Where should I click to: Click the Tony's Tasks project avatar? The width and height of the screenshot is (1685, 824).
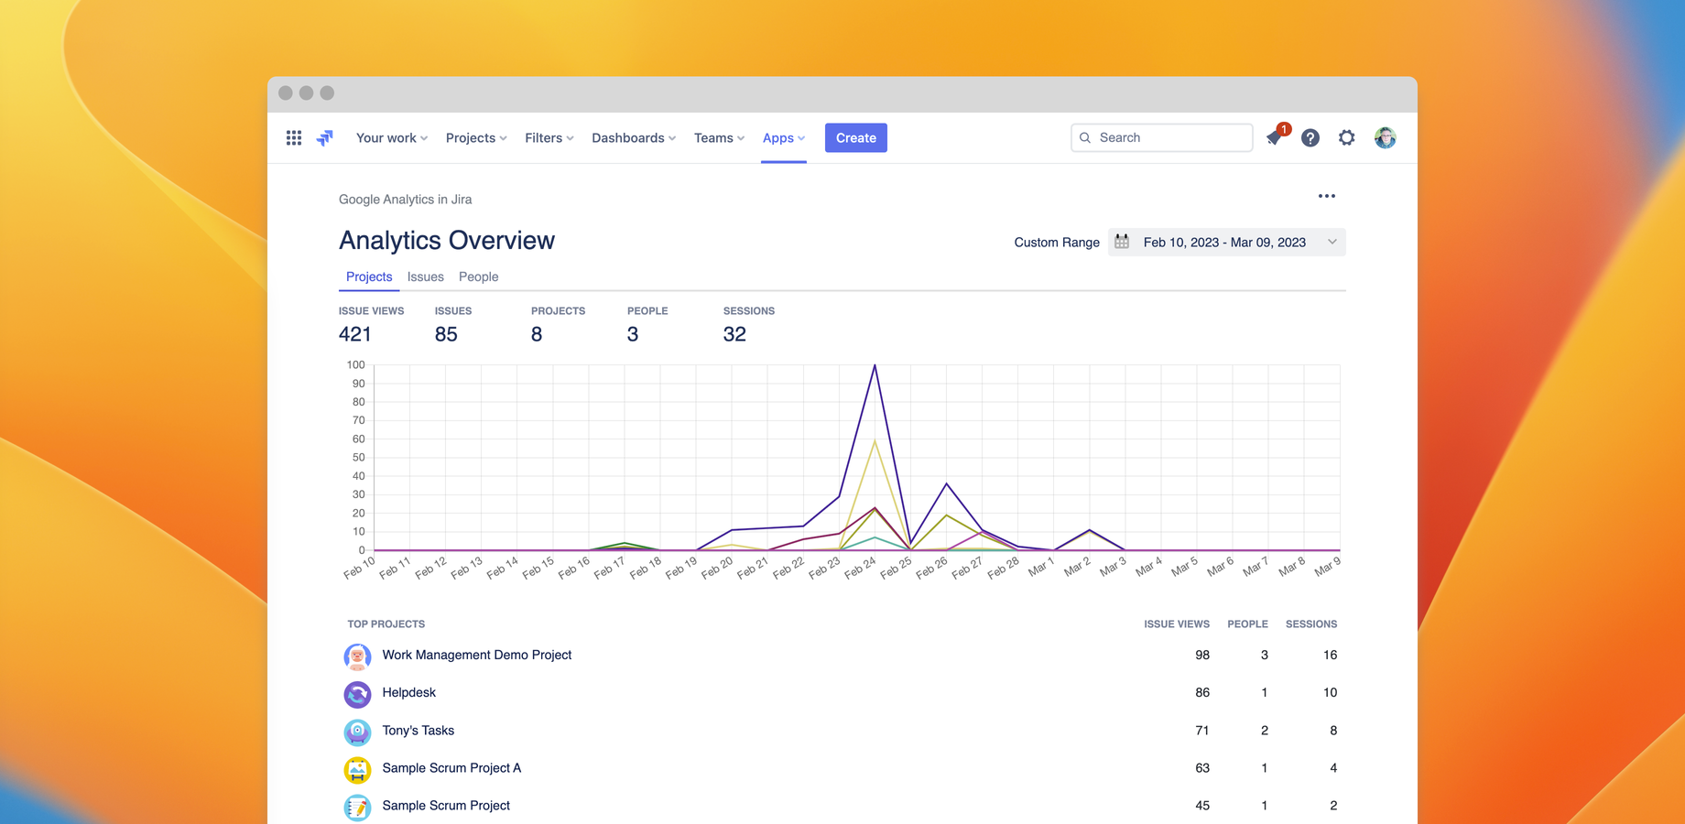coord(357,732)
